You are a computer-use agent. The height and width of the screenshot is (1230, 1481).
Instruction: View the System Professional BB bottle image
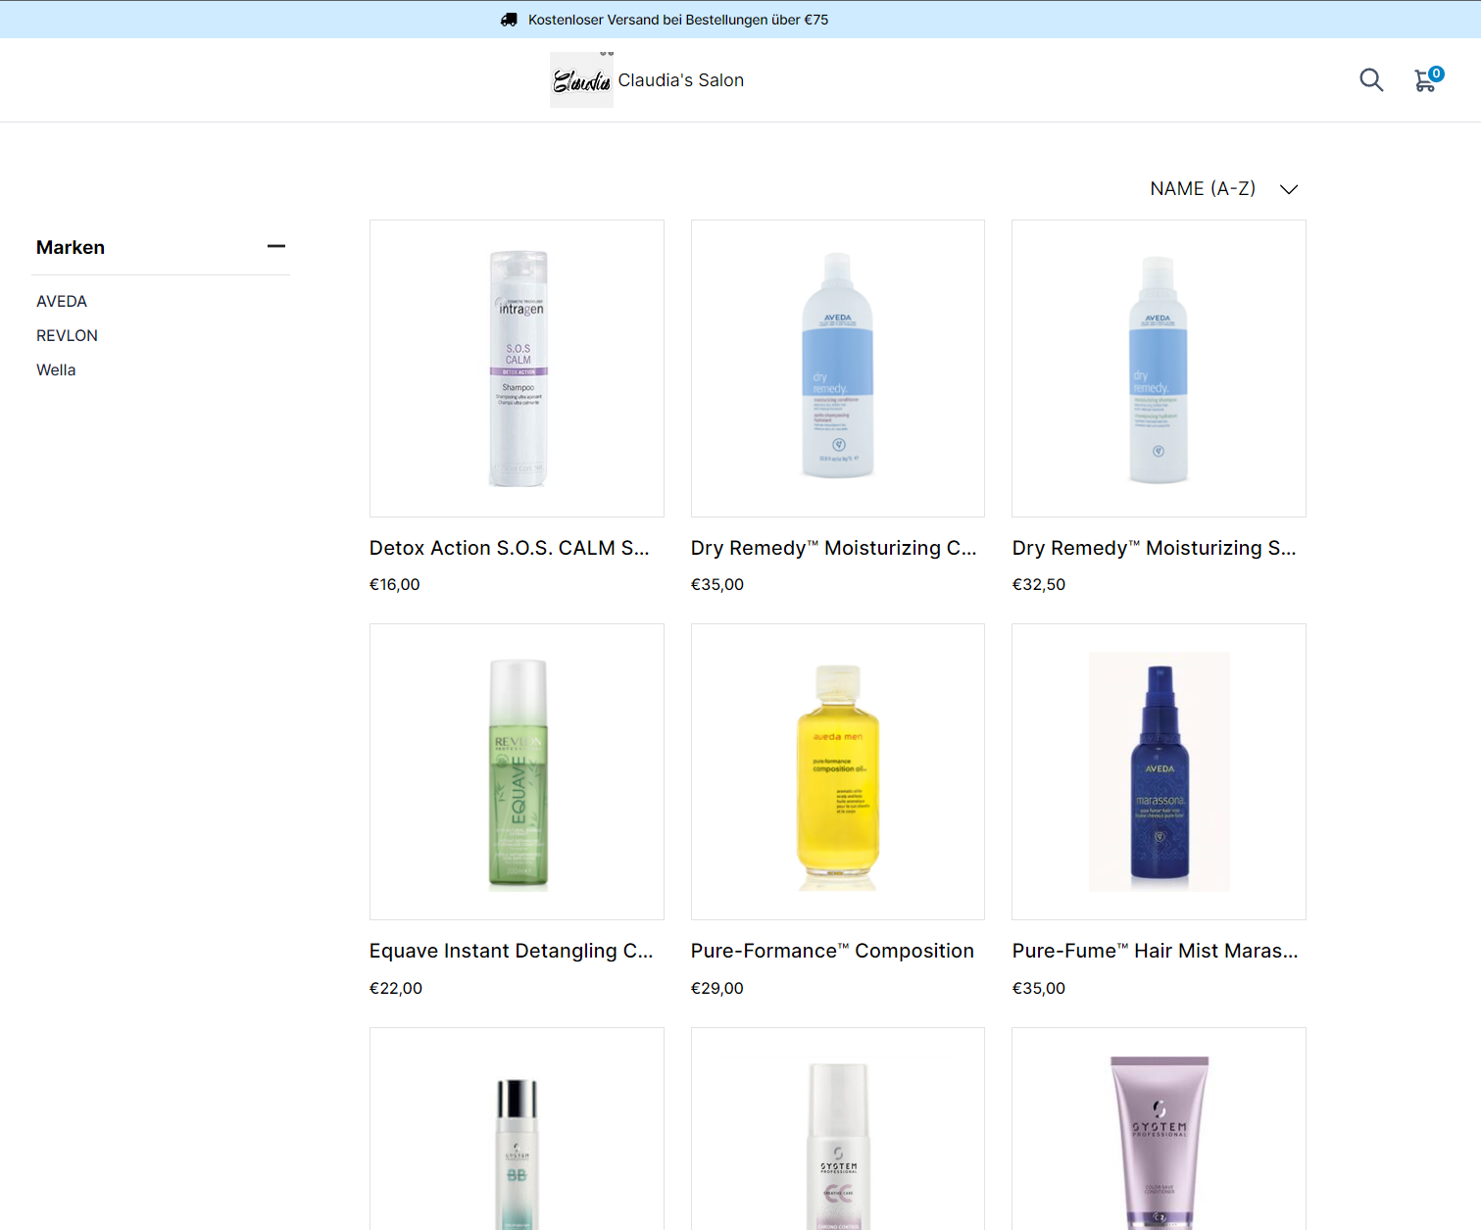[517, 1129]
